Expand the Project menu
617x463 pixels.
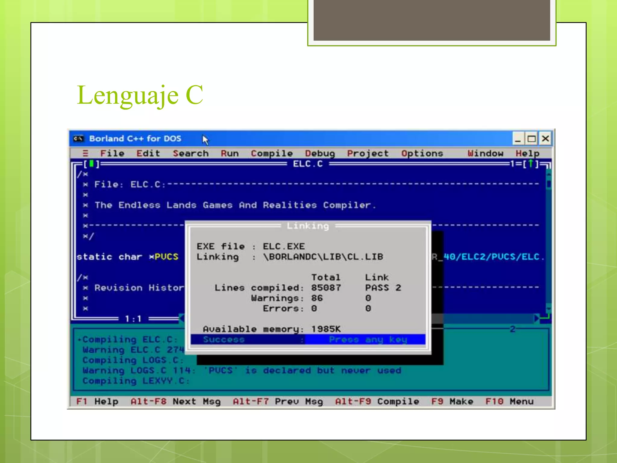coord(368,153)
